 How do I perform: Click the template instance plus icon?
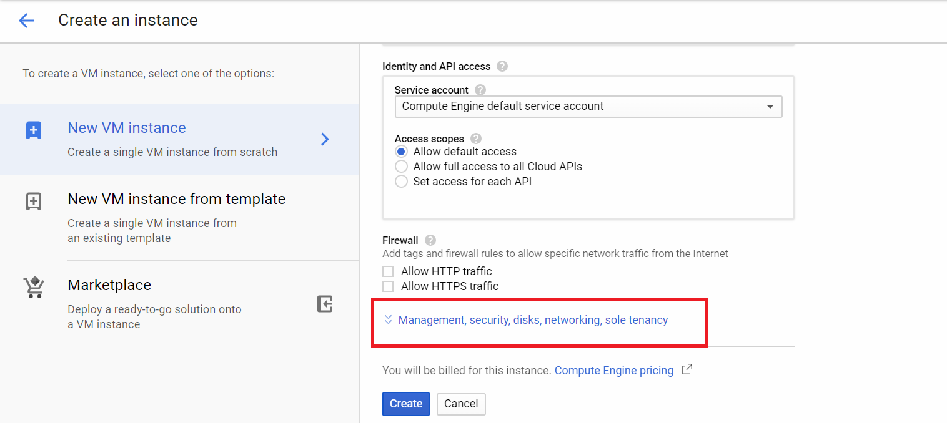click(33, 202)
